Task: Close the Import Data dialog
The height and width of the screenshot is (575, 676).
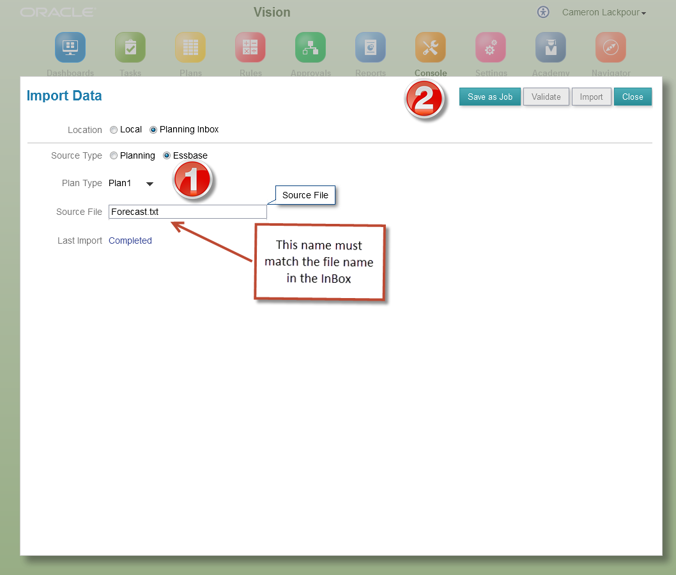Action: [x=633, y=97]
